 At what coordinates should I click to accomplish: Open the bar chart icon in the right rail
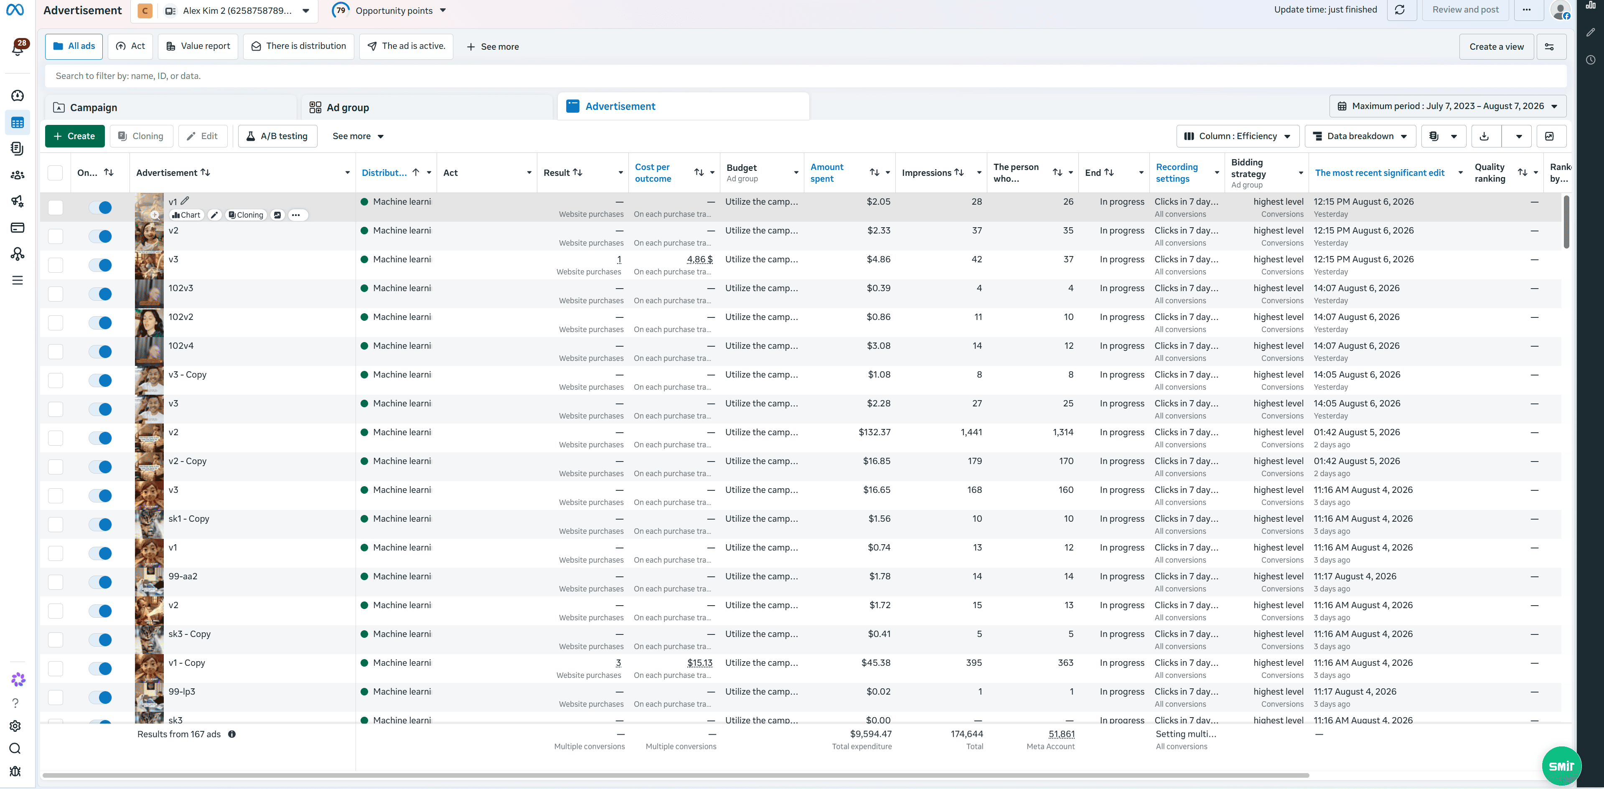[1591, 5]
